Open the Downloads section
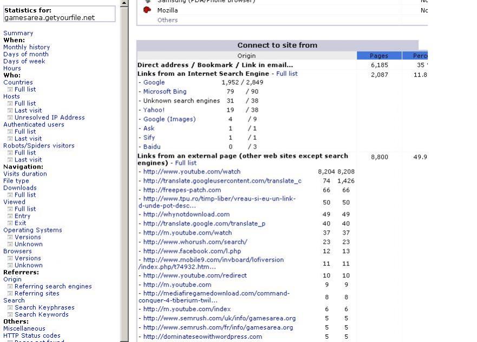Viewport: 477px width, 342px height. (20, 188)
